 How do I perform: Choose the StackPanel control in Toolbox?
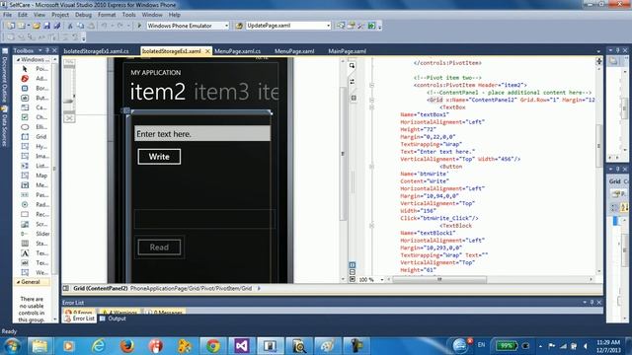click(36, 244)
